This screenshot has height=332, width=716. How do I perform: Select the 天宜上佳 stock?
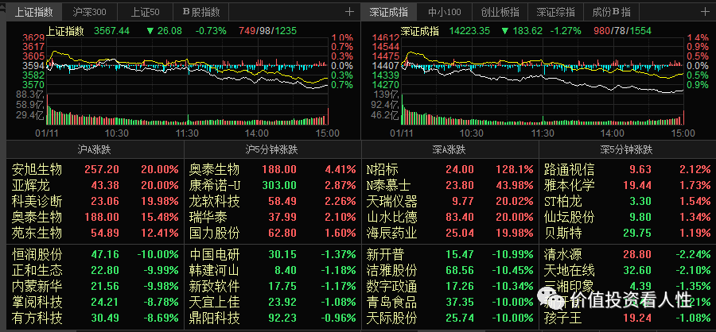click(273, 302)
